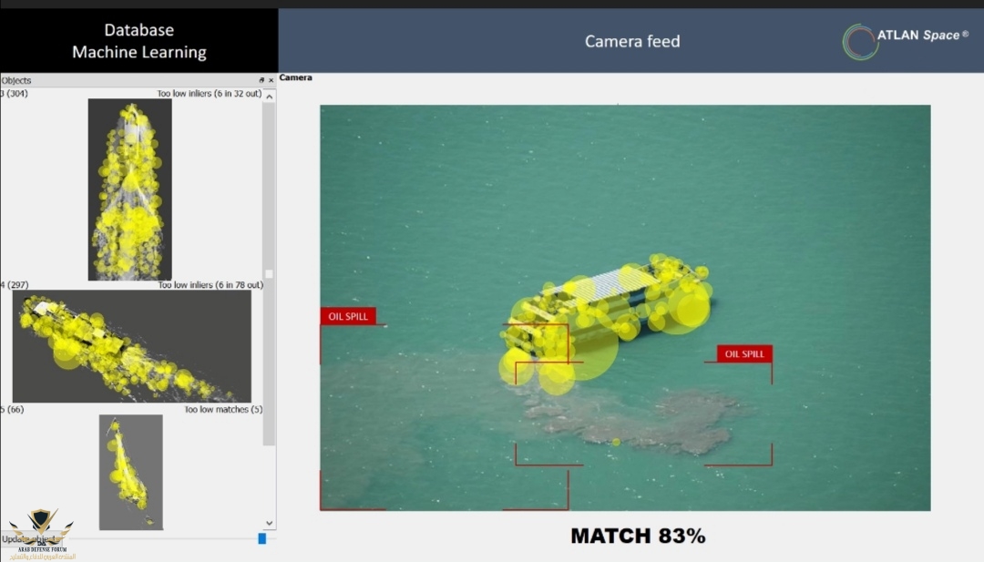The image size is (984, 562).
Task: Click the Camera panel title
Action: click(296, 78)
